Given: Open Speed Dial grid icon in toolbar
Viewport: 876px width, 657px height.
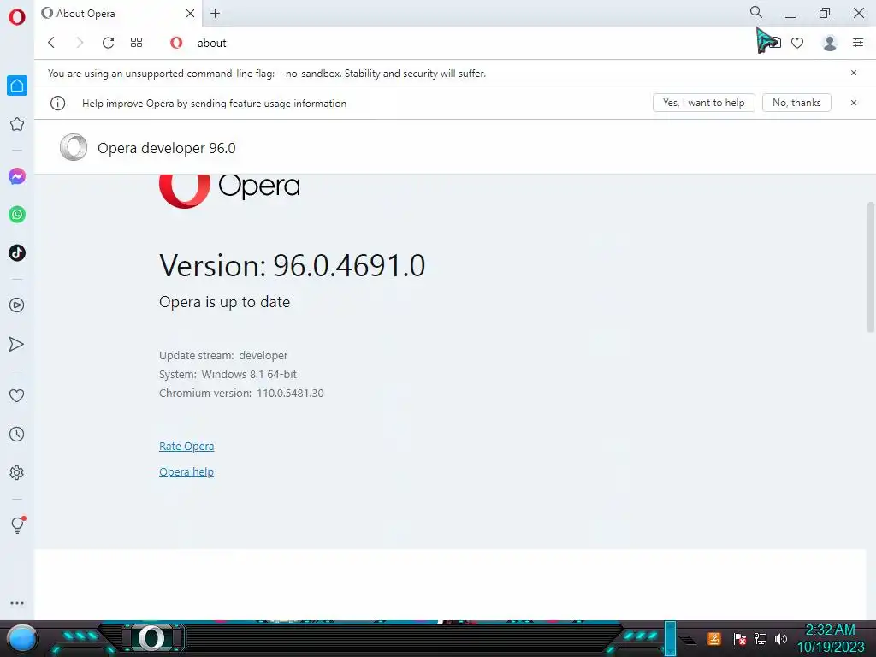Looking at the screenshot, I should pos(136,43).
